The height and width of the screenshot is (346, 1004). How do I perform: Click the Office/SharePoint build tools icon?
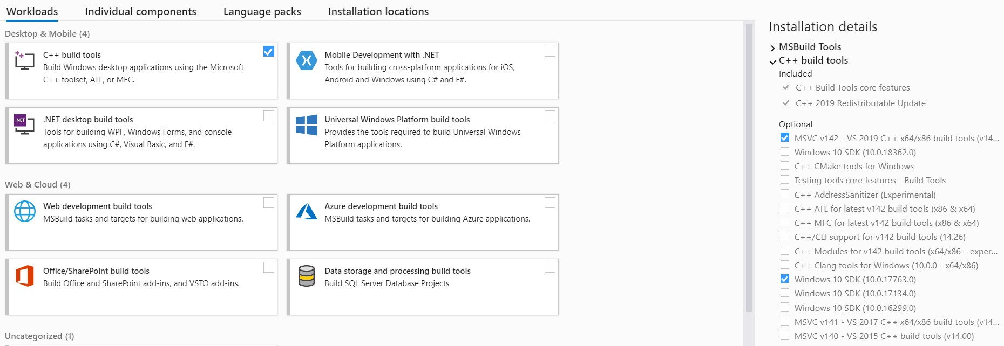tap(25, 276)
